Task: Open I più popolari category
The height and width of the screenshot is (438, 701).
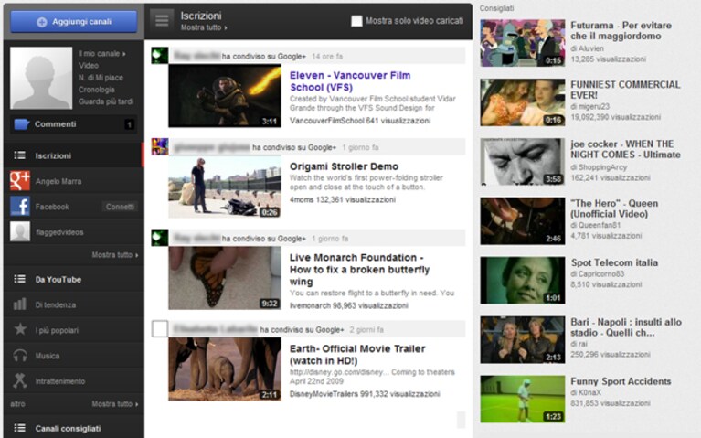Action: (57, 330)
